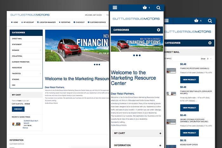Open Checkout in the desktop navigation

click(79, 22)
